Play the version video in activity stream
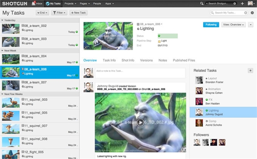 tap(140, 123)
